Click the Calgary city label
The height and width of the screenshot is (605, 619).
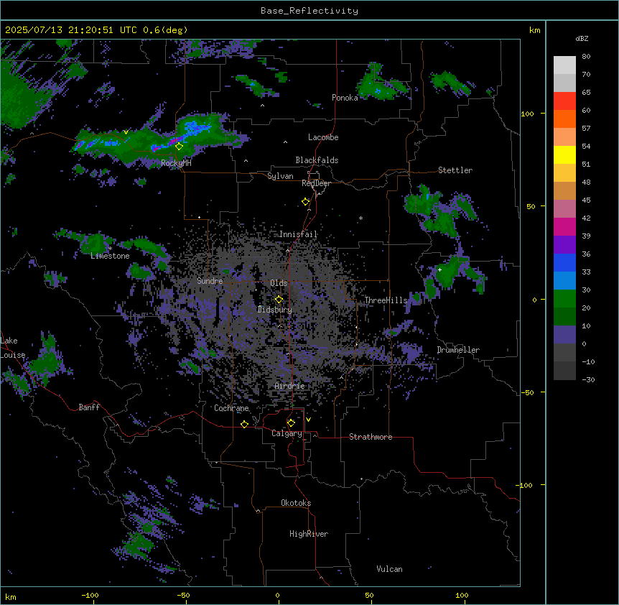[x=287, y=433]
